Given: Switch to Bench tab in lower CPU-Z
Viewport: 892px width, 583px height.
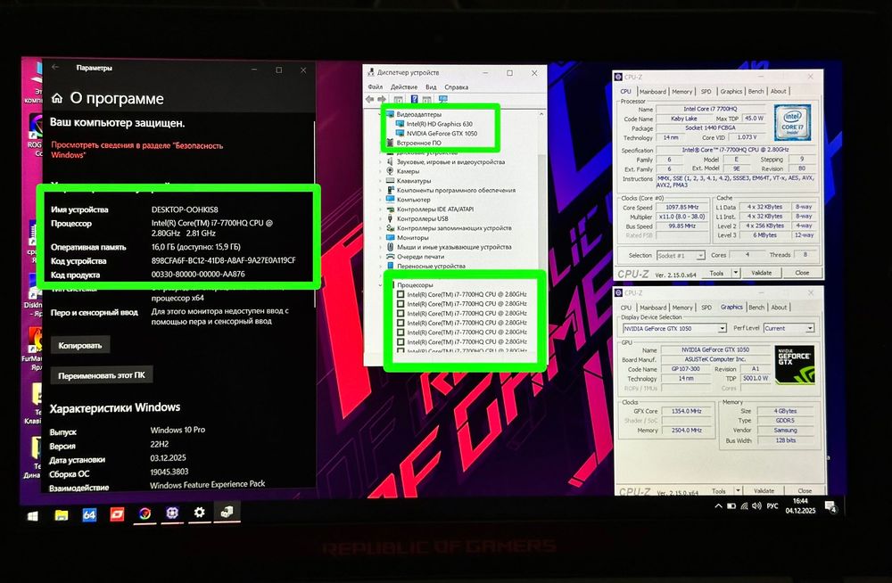Looking at the screenshot, I should click(756, 308).
